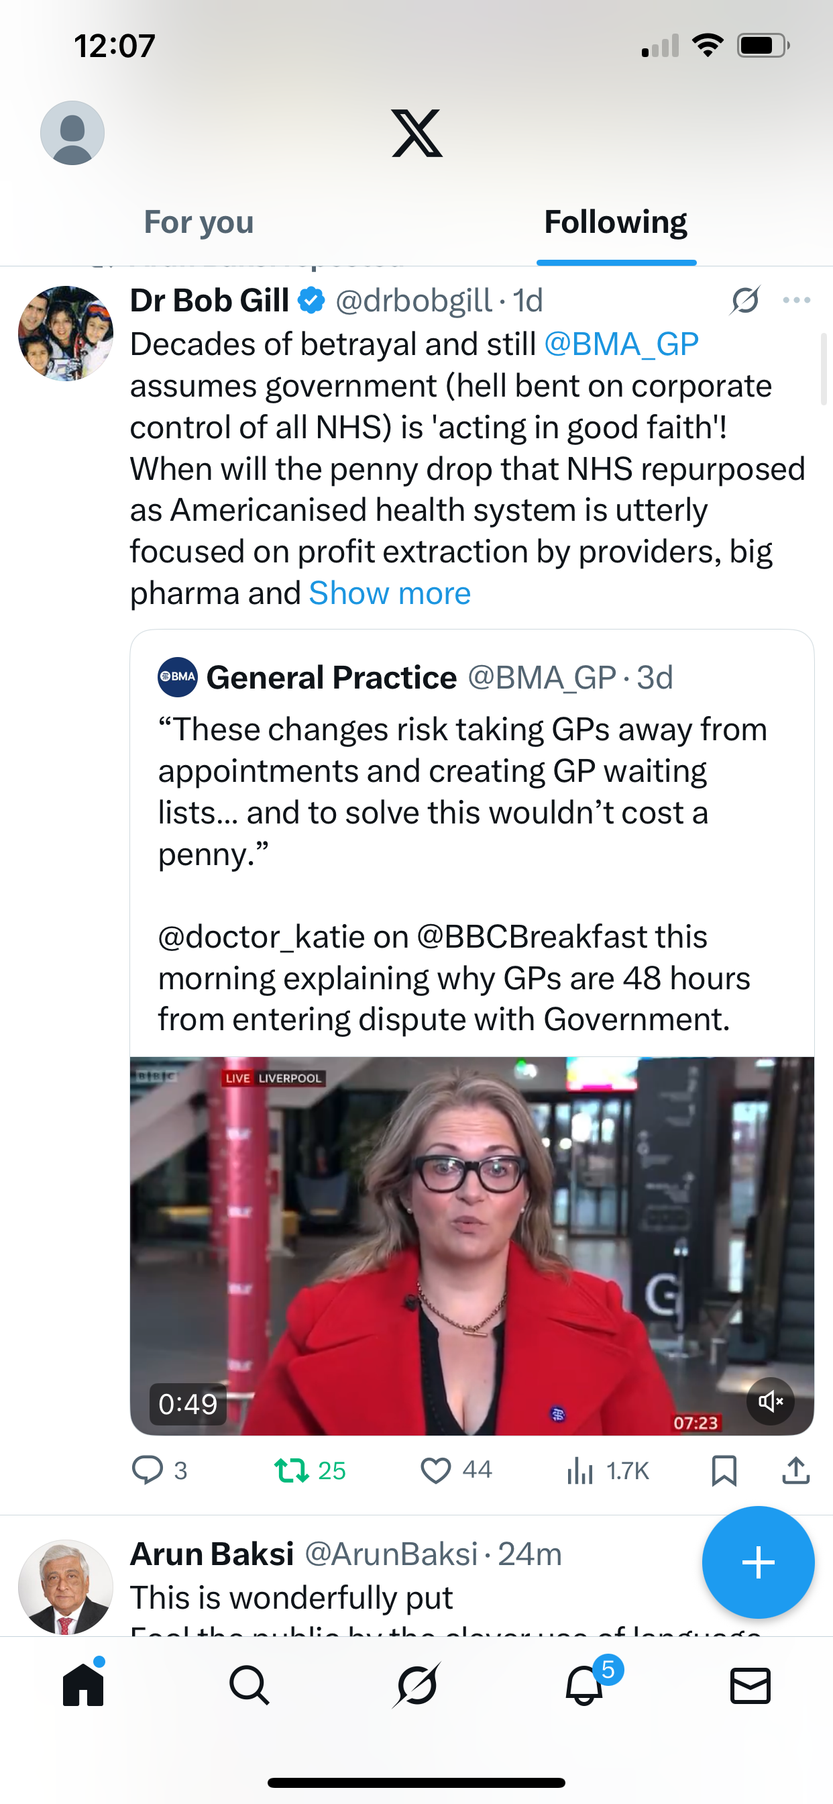Select the Following tab
Image resolution: width=833 pixels, height=1804 pixels.
pyautogui.click(x=615, y=222)
